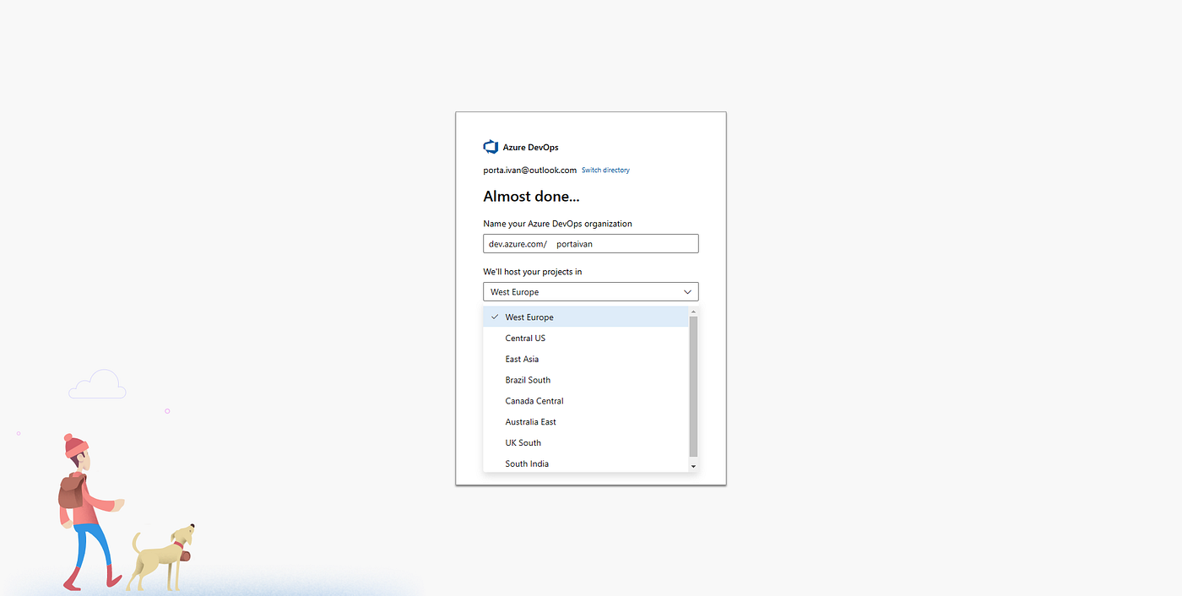
Task: Click the scrollbar down arrow
Action: [x=692, y=466]
